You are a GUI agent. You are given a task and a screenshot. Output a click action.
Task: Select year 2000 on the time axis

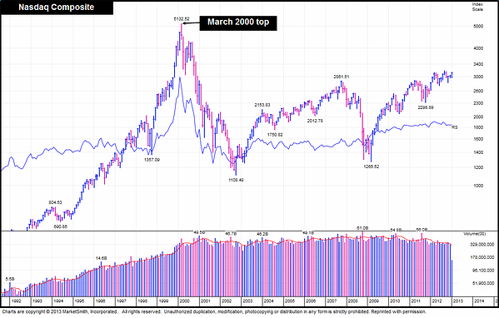(x=185, y=301)
